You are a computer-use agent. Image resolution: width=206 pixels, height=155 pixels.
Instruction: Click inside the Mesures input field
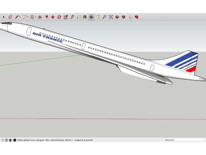[x=189, y=140]
